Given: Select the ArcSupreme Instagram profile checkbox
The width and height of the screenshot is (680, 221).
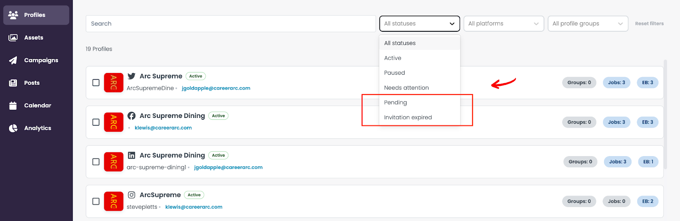Looking at the screenshot, I should click(96, 201).
